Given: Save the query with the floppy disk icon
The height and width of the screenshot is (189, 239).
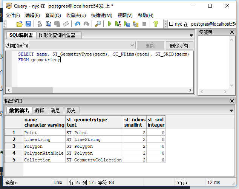Looking at the screenshot, I should (28, 24).
